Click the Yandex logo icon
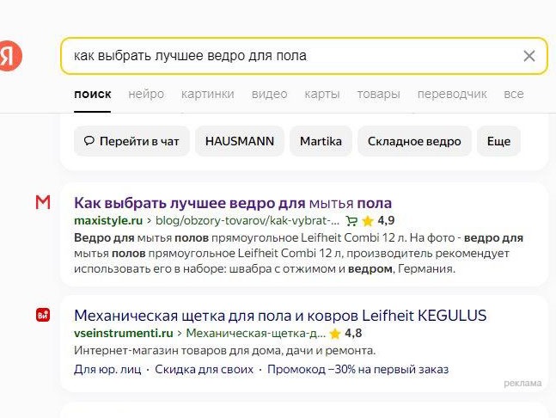 tap(9, 56)
